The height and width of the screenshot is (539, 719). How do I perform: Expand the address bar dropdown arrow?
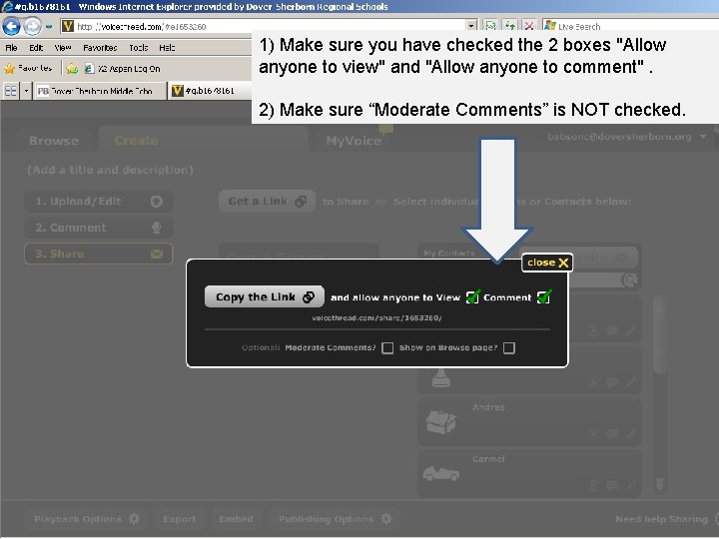click(471, 26)
